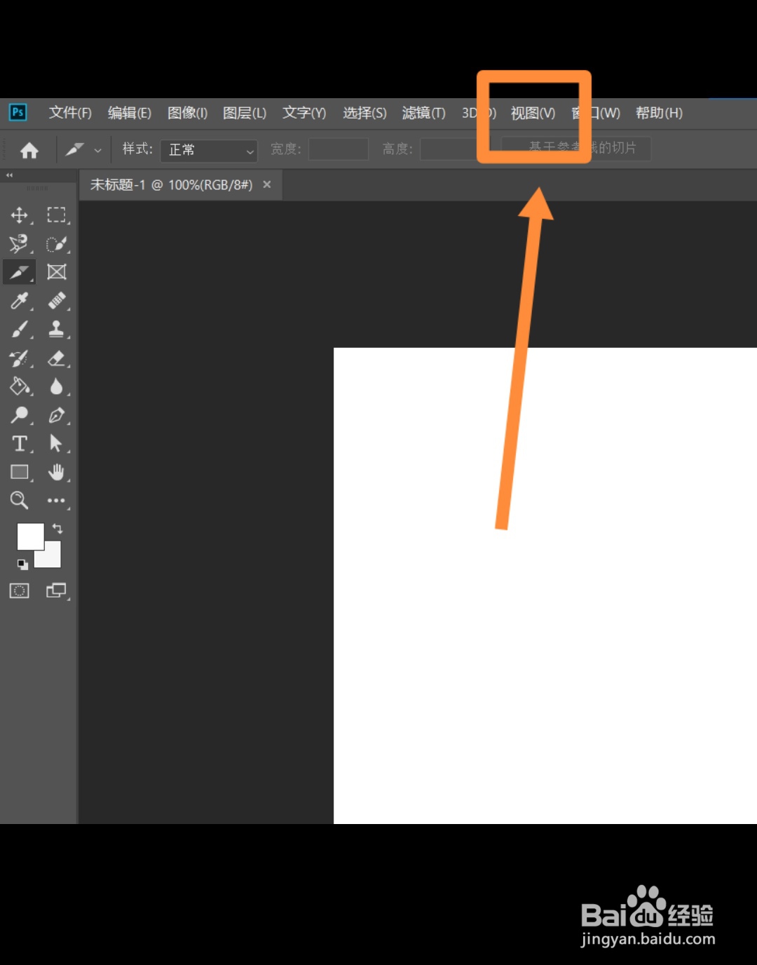Viewport: 757px width, 965px height.
Task: Select the Clone Stamp tool
Action: click(57, 330)
